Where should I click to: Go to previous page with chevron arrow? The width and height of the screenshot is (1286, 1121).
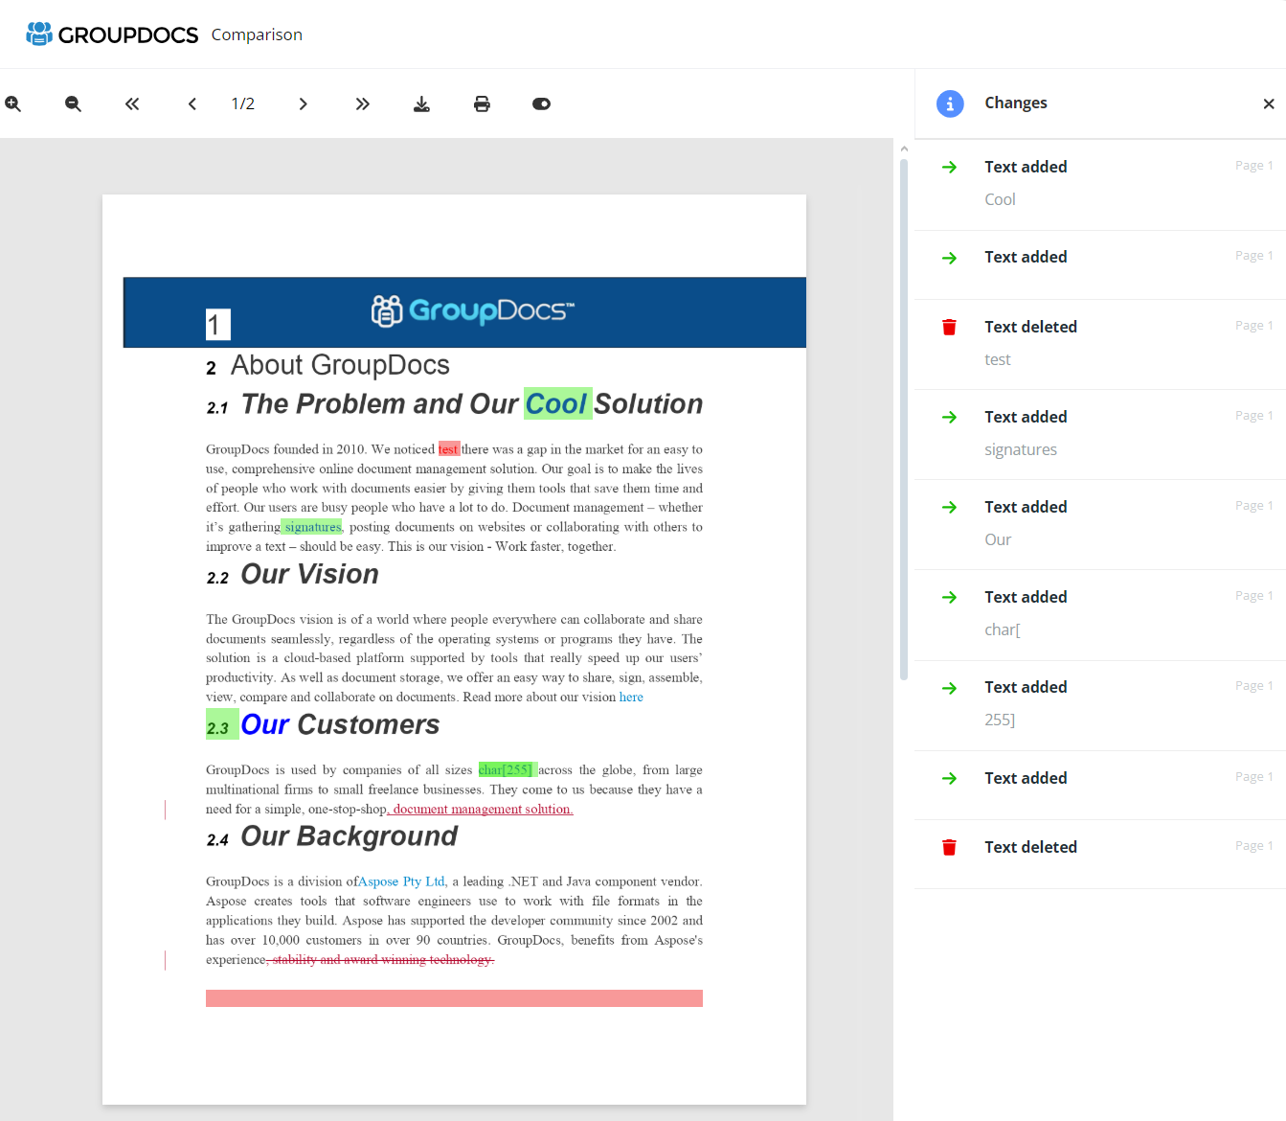(x=192, y=103)
